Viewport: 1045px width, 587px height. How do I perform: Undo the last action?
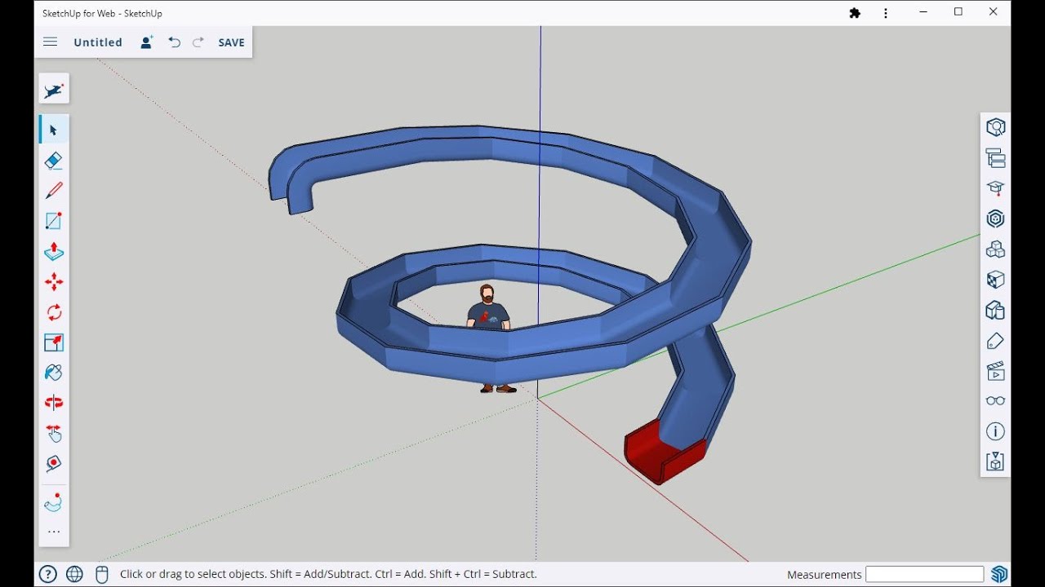click(x=174, y=42)
